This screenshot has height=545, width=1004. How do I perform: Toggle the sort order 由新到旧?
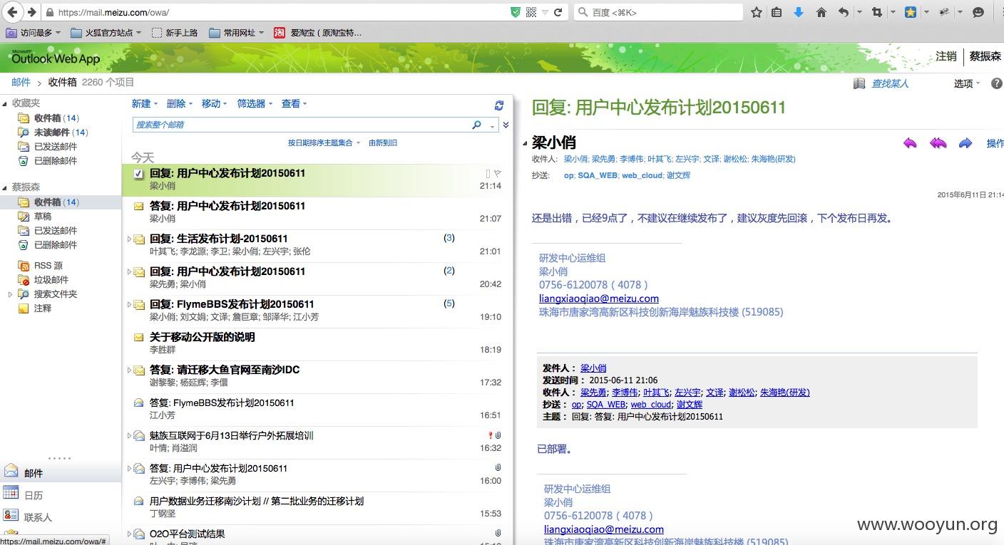(383, 142)
